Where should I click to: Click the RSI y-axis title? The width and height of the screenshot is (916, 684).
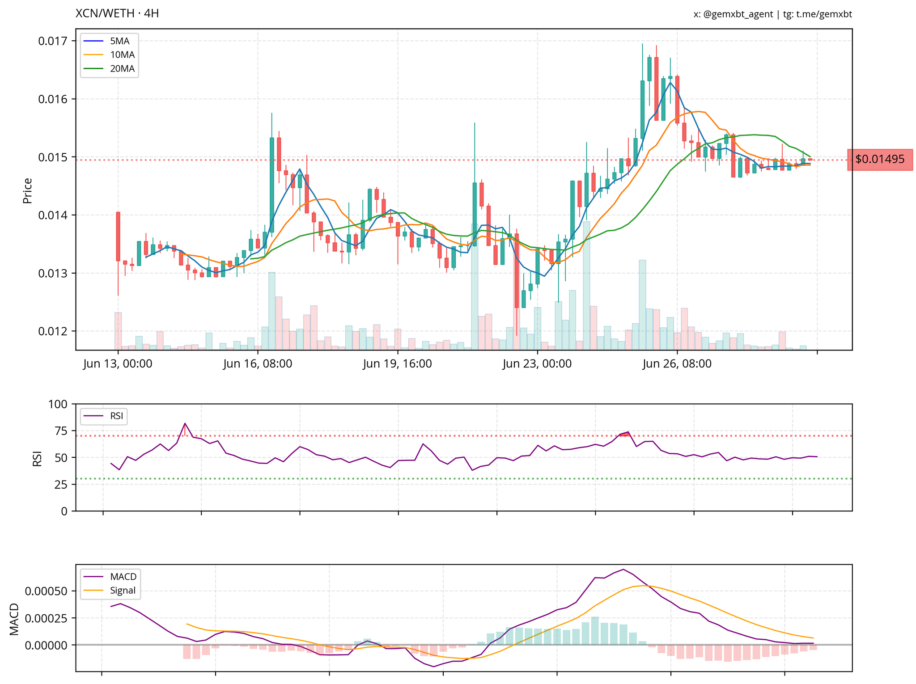38,459
